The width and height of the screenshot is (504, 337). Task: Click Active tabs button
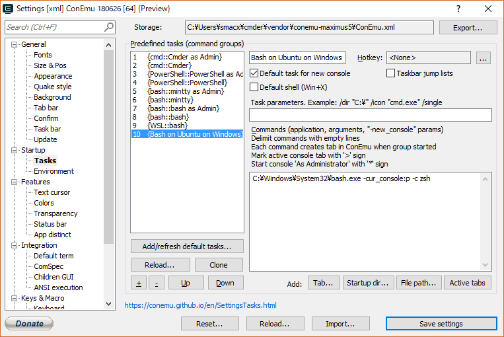click(468, 283)
